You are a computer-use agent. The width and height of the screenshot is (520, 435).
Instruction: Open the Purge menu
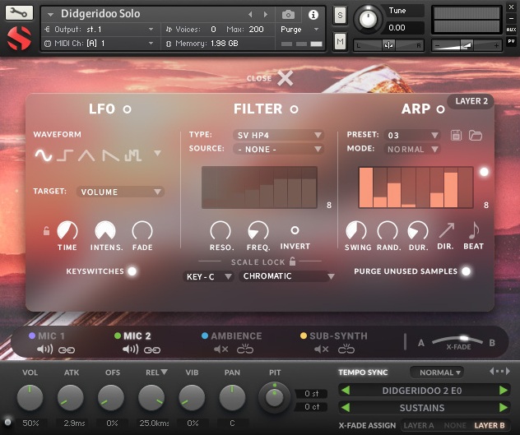point(299,30)
